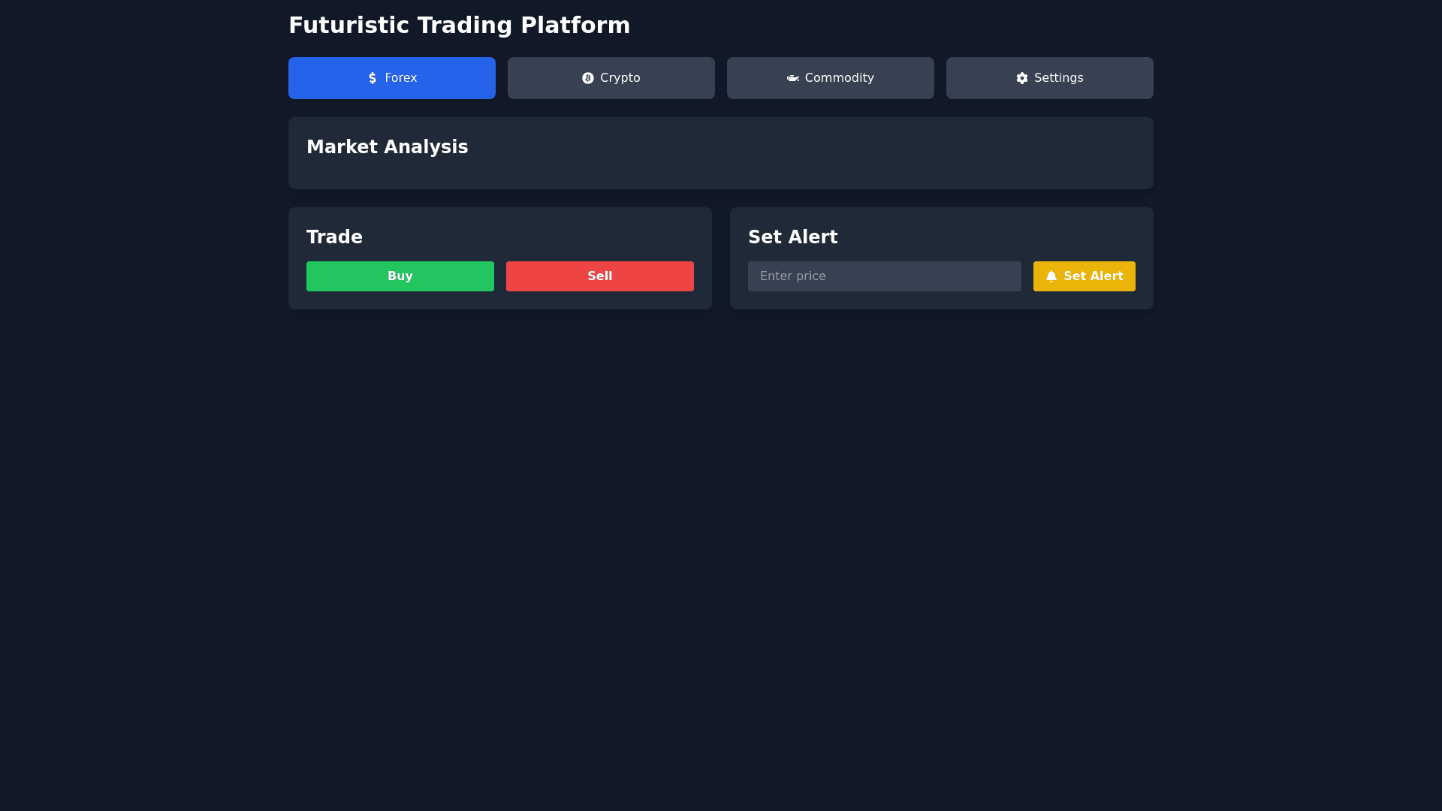The width and height of the screenshot is (1442, 811).
Task: Click the Bitcoin coin icon on Crypto
Action: 588,78
